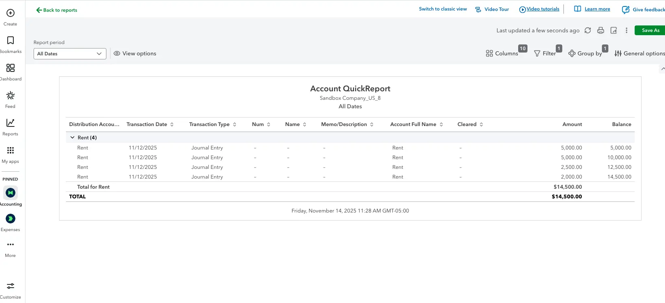The height and width of the screenshot is (303, 665).
Task: Click the Distribution Account column header
Action: pos(94,124)
